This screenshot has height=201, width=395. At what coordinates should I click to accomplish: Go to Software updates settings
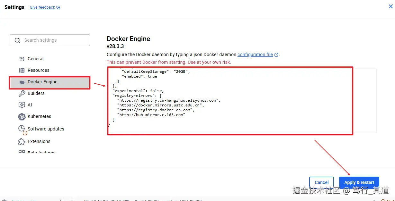[46, 129]
